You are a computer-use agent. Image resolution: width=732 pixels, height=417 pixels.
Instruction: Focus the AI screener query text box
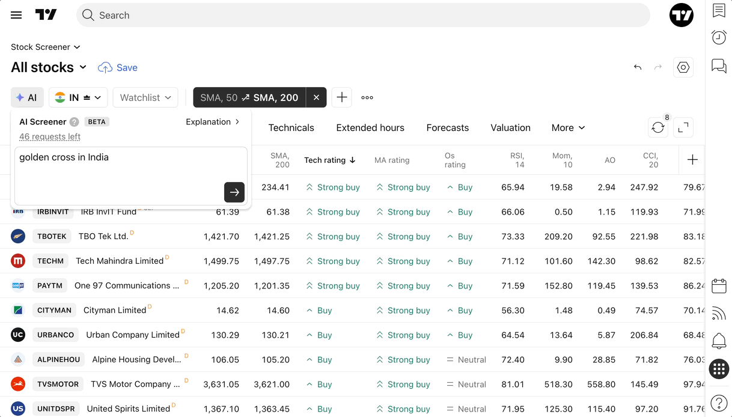point(131,175)
